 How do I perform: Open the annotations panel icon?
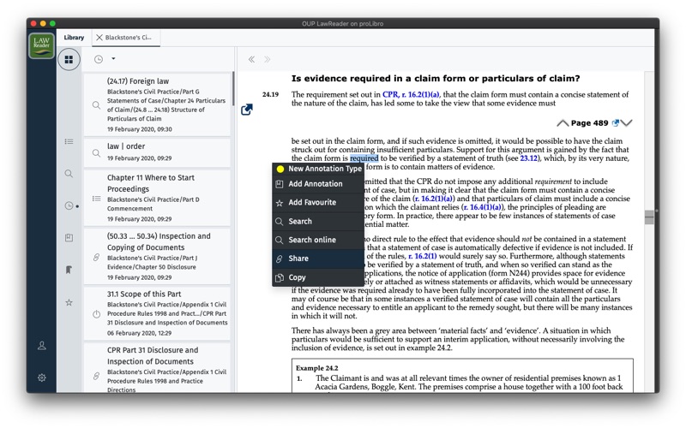(69, 238)
